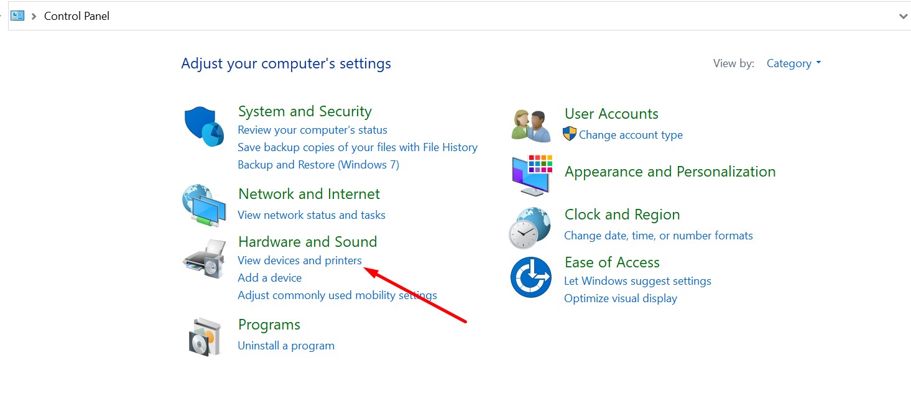Expand the address bar history dropdown
Screen dimensions: 911x401
(x=903, y=16)
